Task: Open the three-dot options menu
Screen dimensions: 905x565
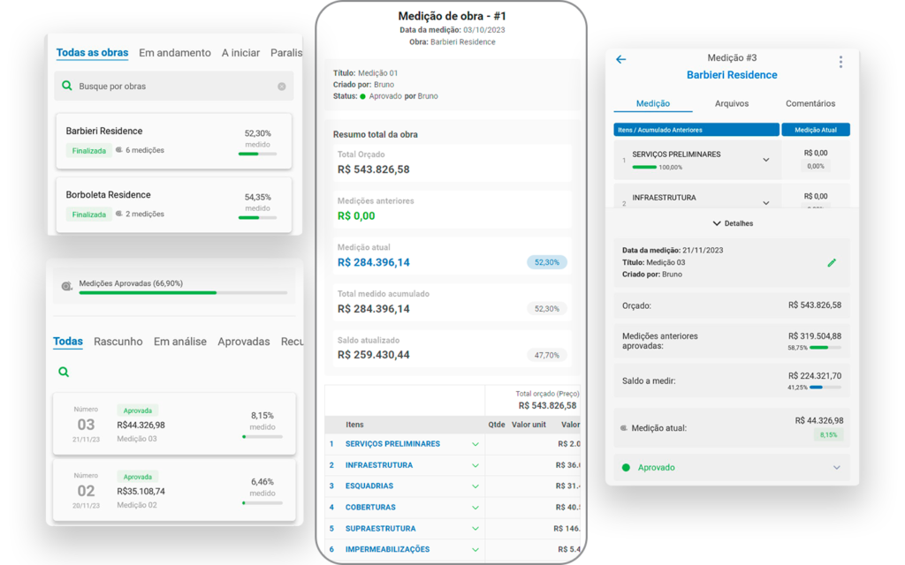Action: click(840, 62)
